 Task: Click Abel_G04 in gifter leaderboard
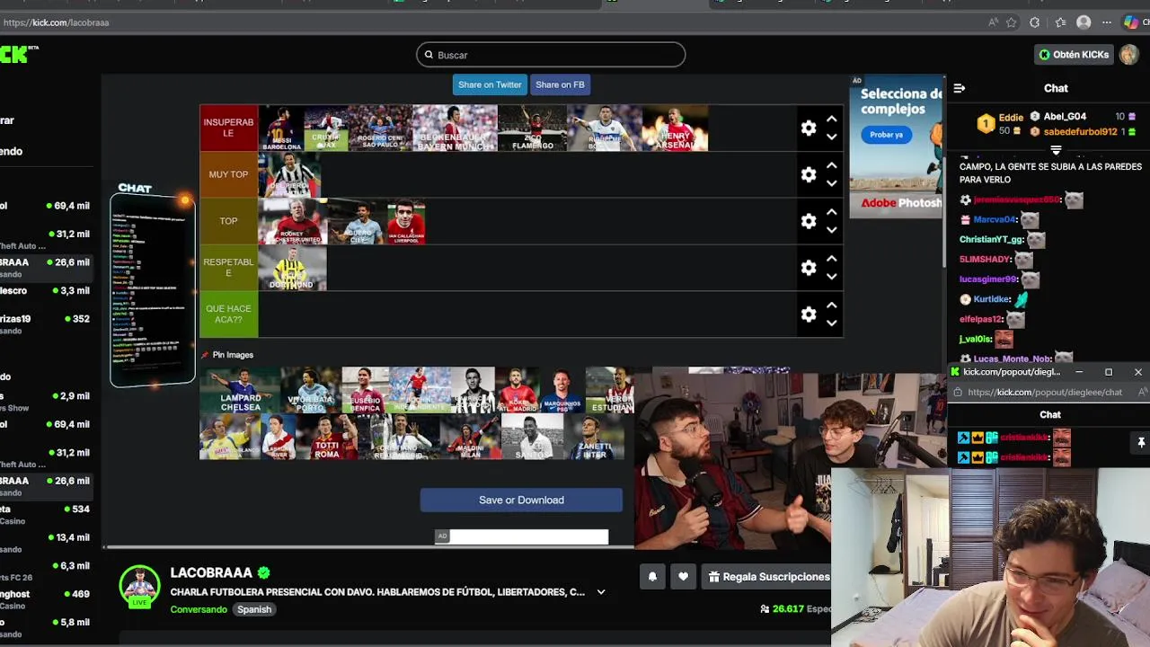pyautogui.click(x=1065, y=117)
